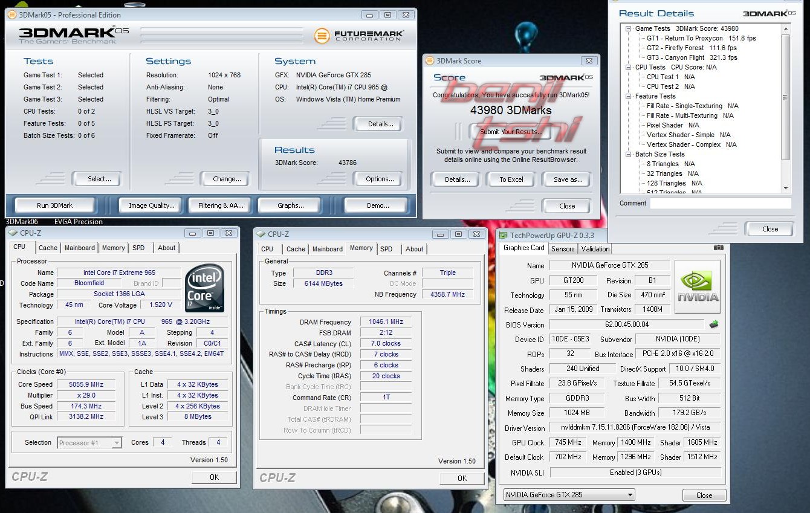Click the title icon of CPU-Z Memory window
The width and height of the screenshot is (810, 513).
click(x=261, y=234)
